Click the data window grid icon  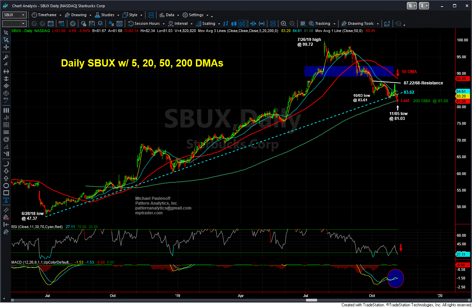click(x=303, y=23)
